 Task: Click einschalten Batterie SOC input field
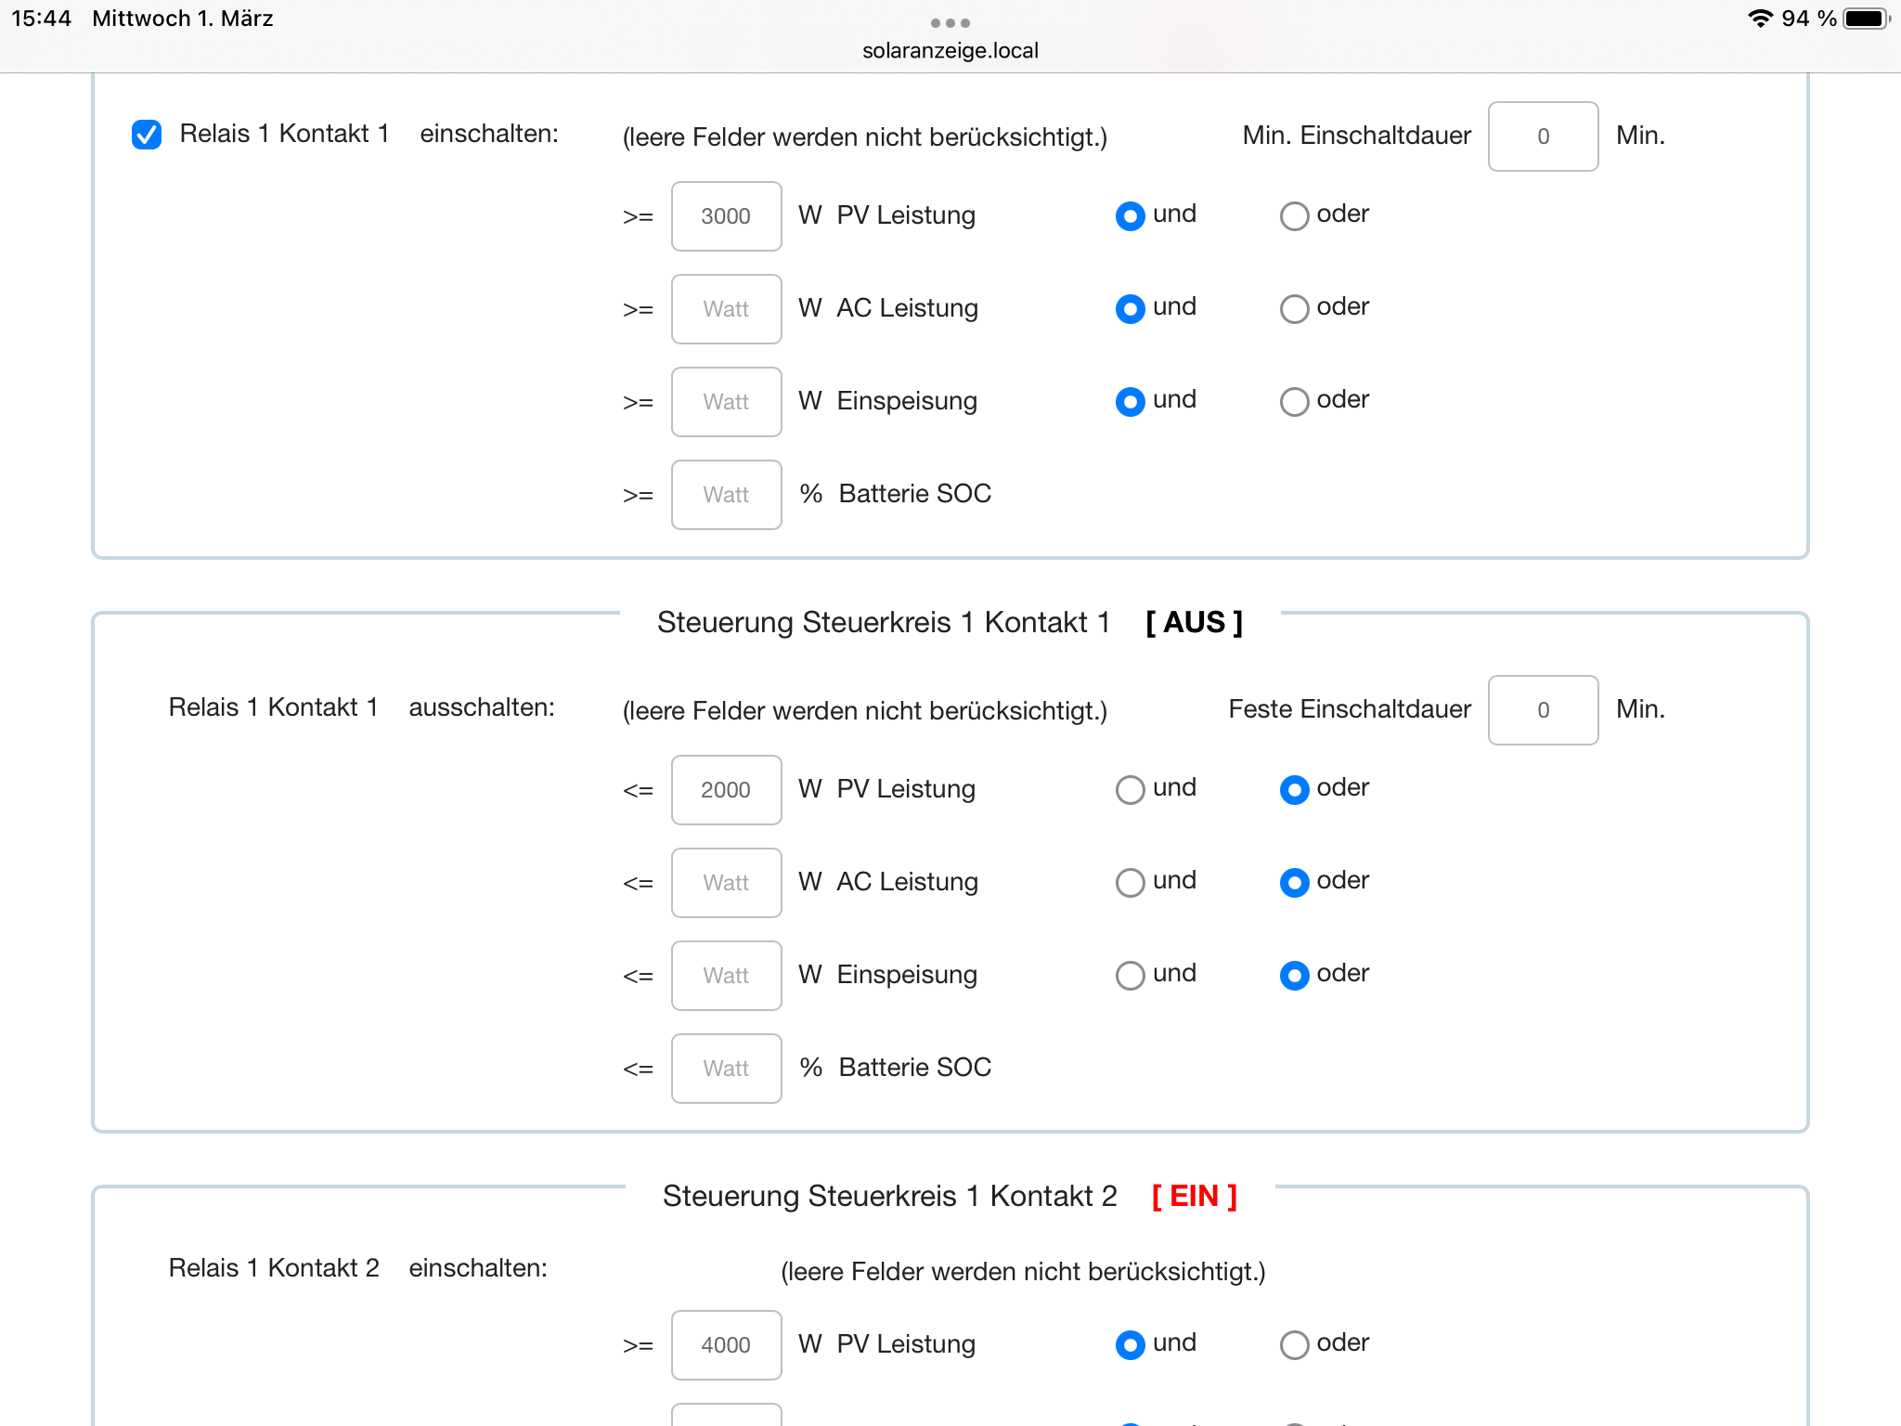click(726, 495)
